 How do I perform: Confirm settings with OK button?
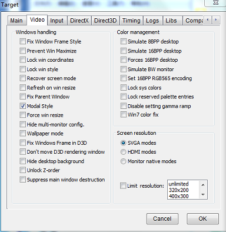coord(202,218)
